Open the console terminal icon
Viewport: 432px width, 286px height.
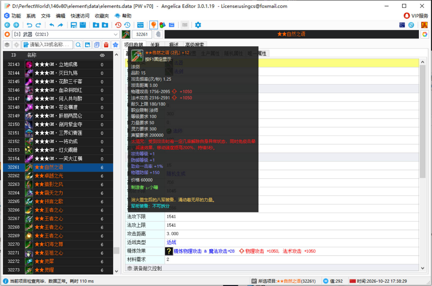(x=402, y=25)
